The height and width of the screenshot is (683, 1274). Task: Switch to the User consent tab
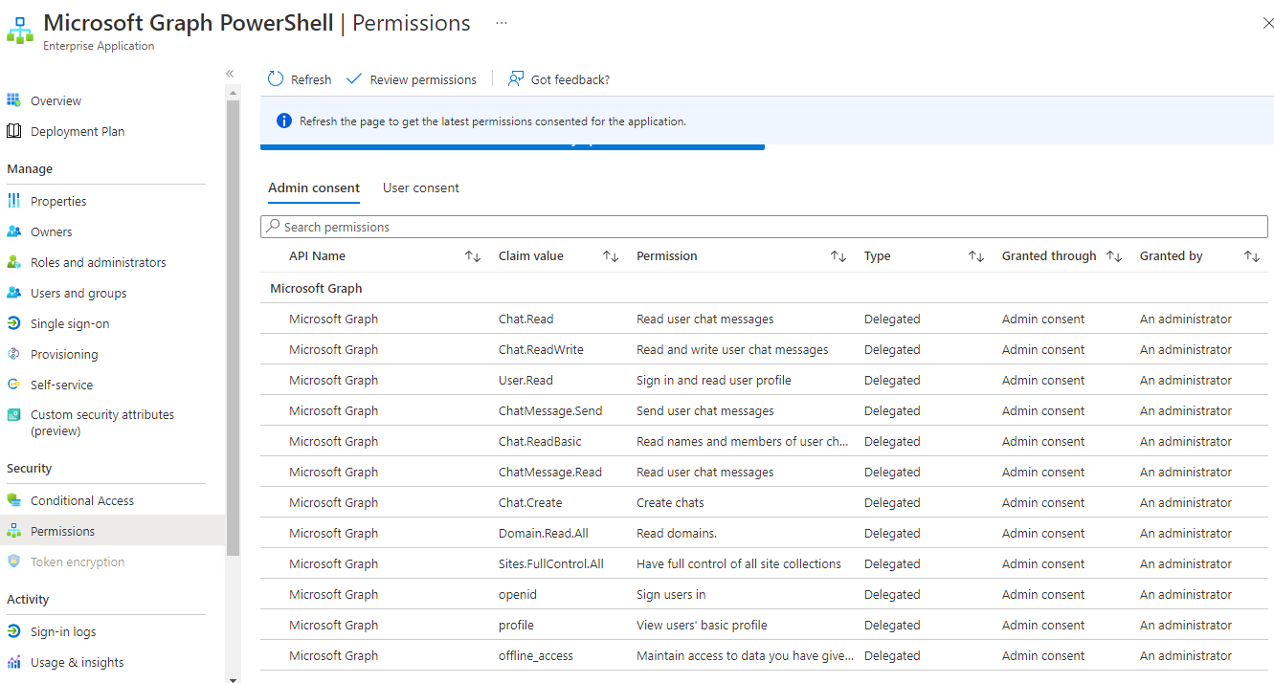click(x=420, y=187)
